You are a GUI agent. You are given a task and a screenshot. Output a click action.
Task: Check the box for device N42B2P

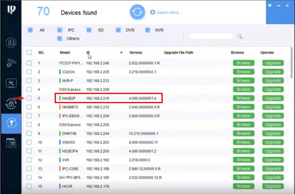[29, 98]
